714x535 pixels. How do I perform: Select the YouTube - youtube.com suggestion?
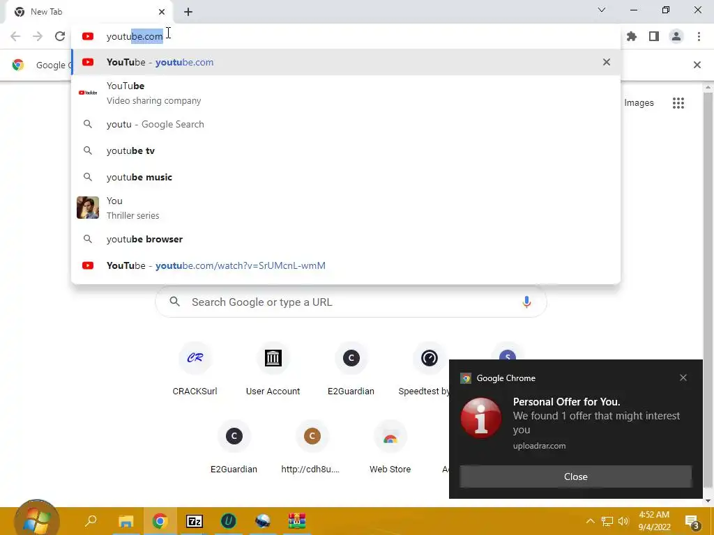tap(346, 62)
